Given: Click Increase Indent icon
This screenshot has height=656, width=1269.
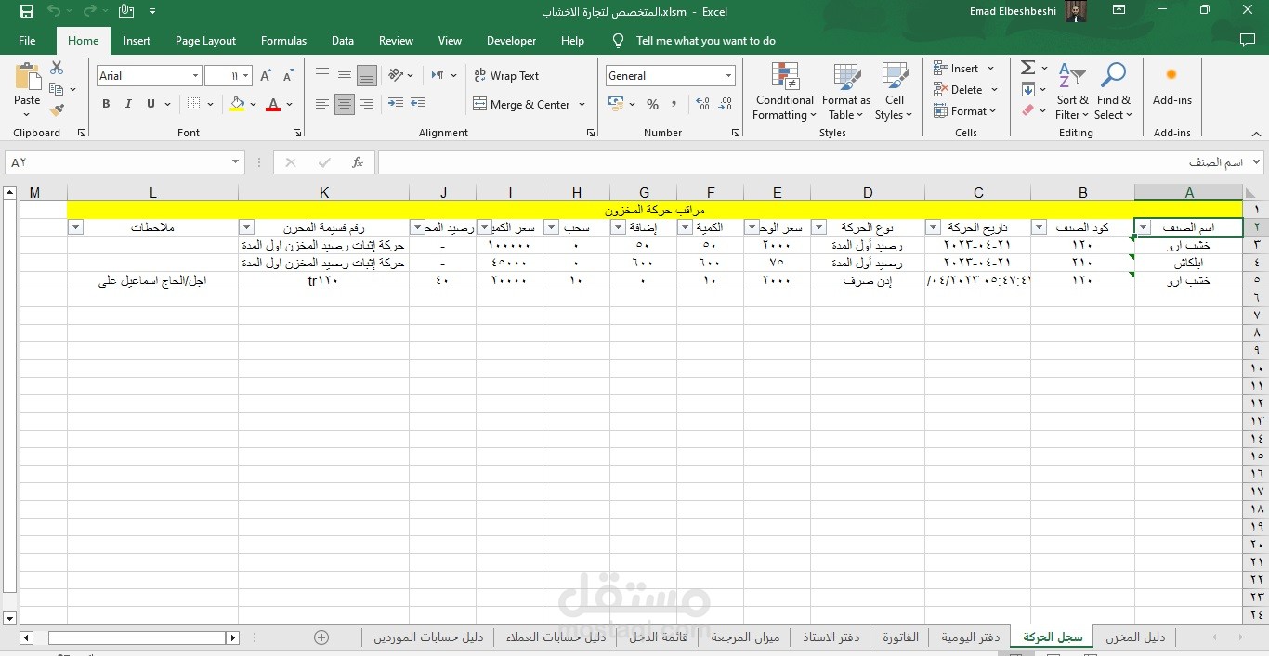Looking at the screenshot, I should [x=418, y=105].
